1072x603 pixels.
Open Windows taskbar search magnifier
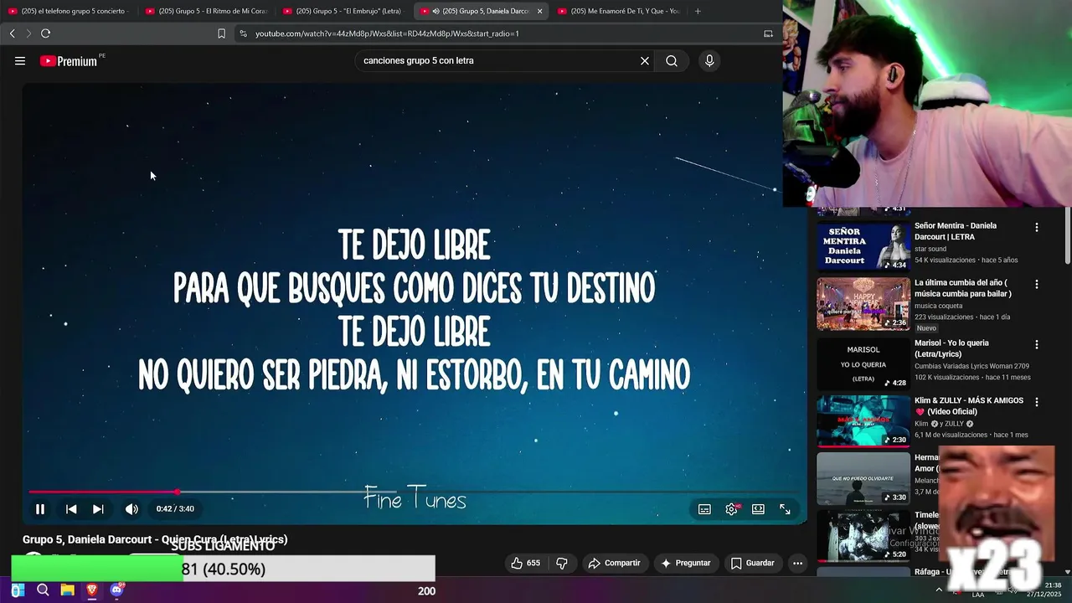tap(43, 590)
